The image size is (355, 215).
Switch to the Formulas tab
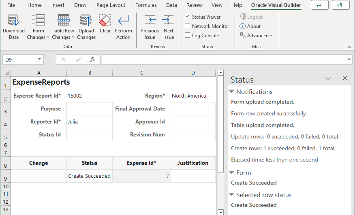point(146,5)
